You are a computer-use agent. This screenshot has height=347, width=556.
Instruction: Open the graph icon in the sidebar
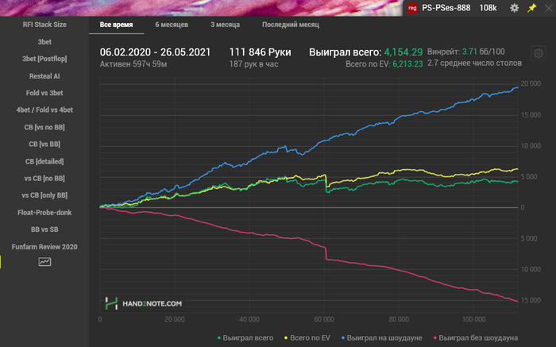point(44,262)
